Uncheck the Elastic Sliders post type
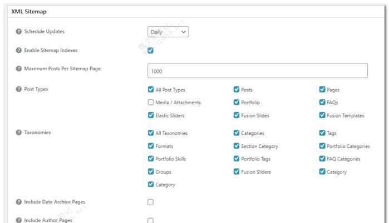This screenshot has height=223, width=389. pos(151,115)
